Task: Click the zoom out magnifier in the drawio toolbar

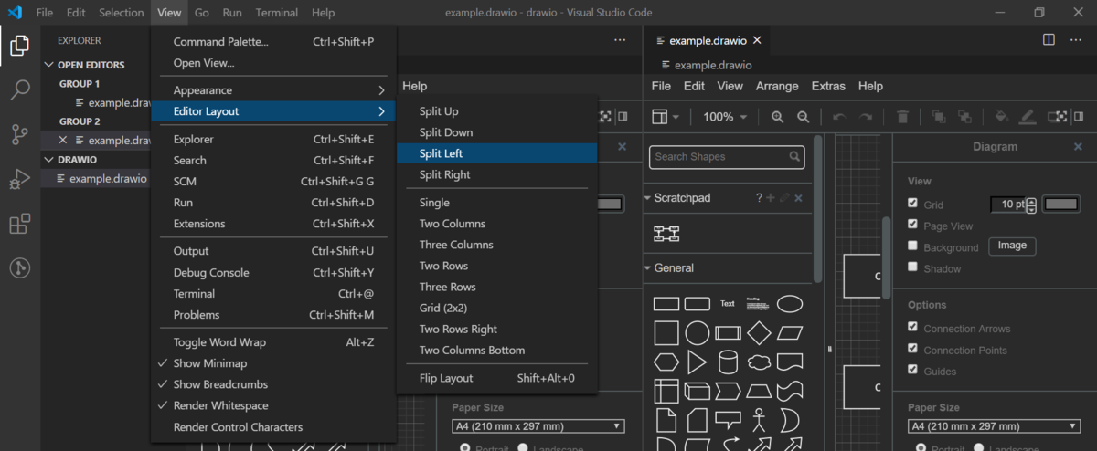Action: coord(803,117)
